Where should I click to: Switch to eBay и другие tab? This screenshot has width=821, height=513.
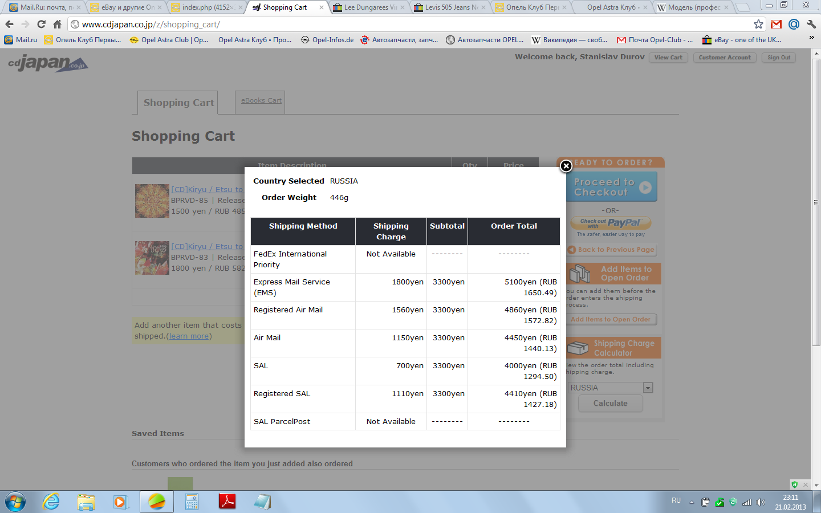[127, 7]
